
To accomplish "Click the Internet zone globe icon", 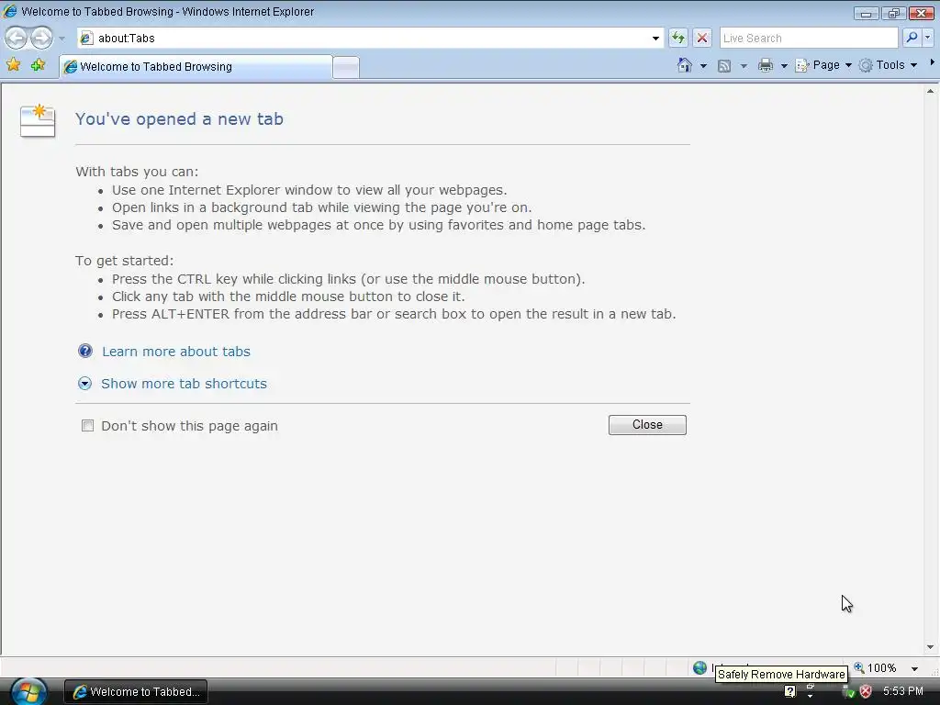I will pos(699,667).
